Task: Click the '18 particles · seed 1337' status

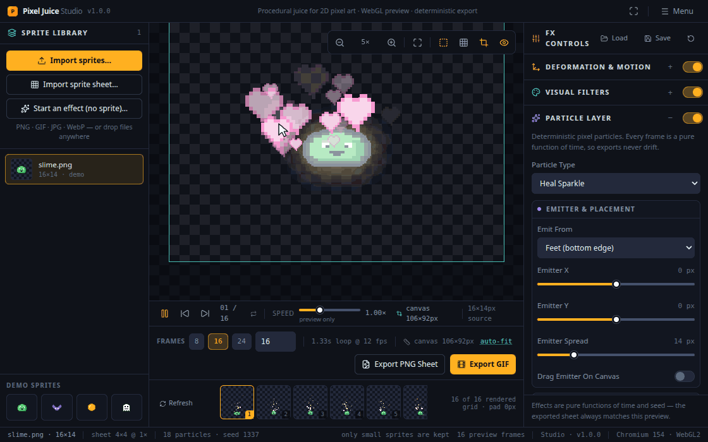Action: (x=211, y=435)
